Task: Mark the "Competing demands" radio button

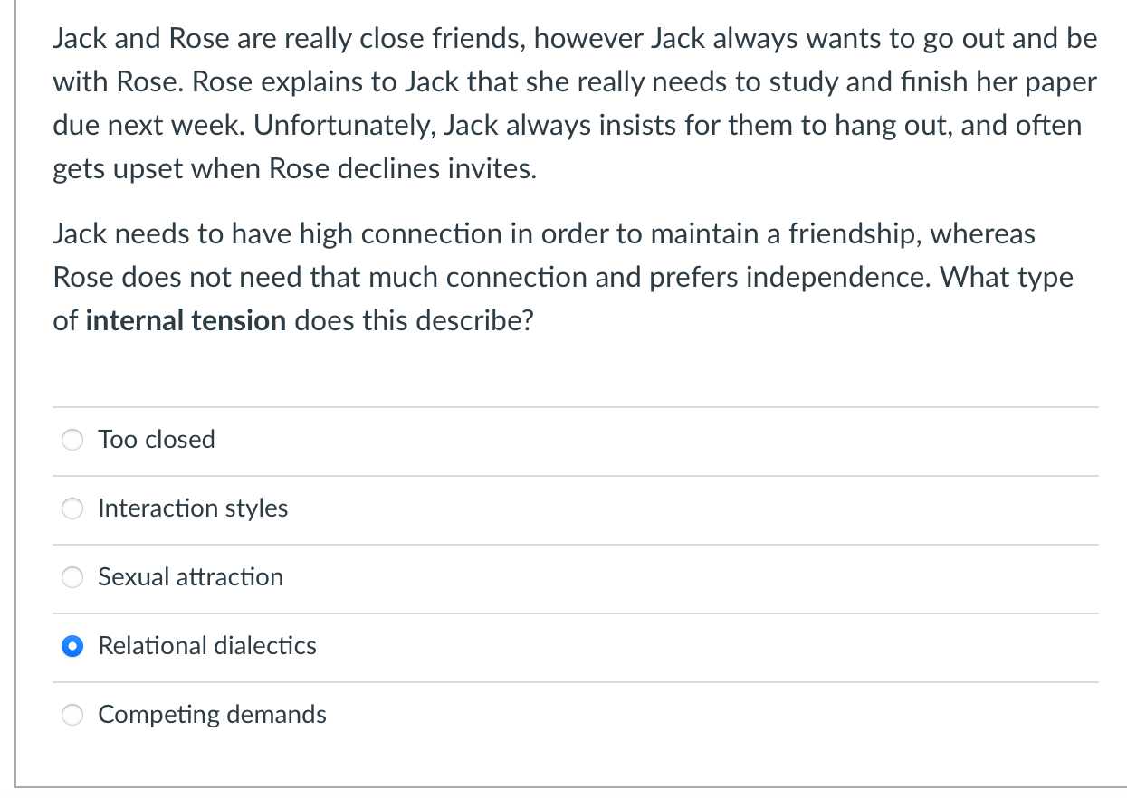Action: (72, 715)
